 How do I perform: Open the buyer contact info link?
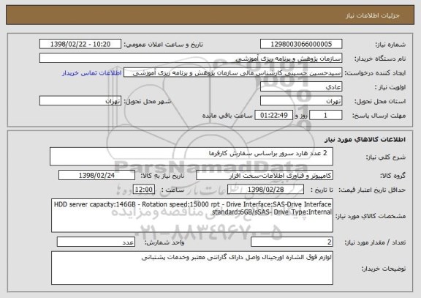tap(92, 73)
